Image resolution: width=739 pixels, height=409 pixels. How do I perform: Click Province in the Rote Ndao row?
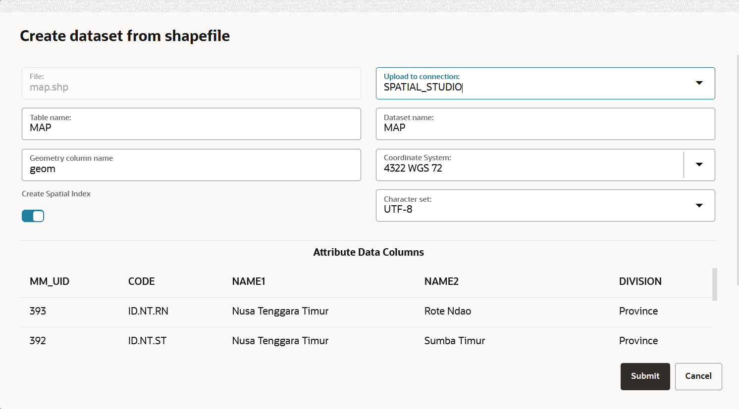tap(638, 311)
